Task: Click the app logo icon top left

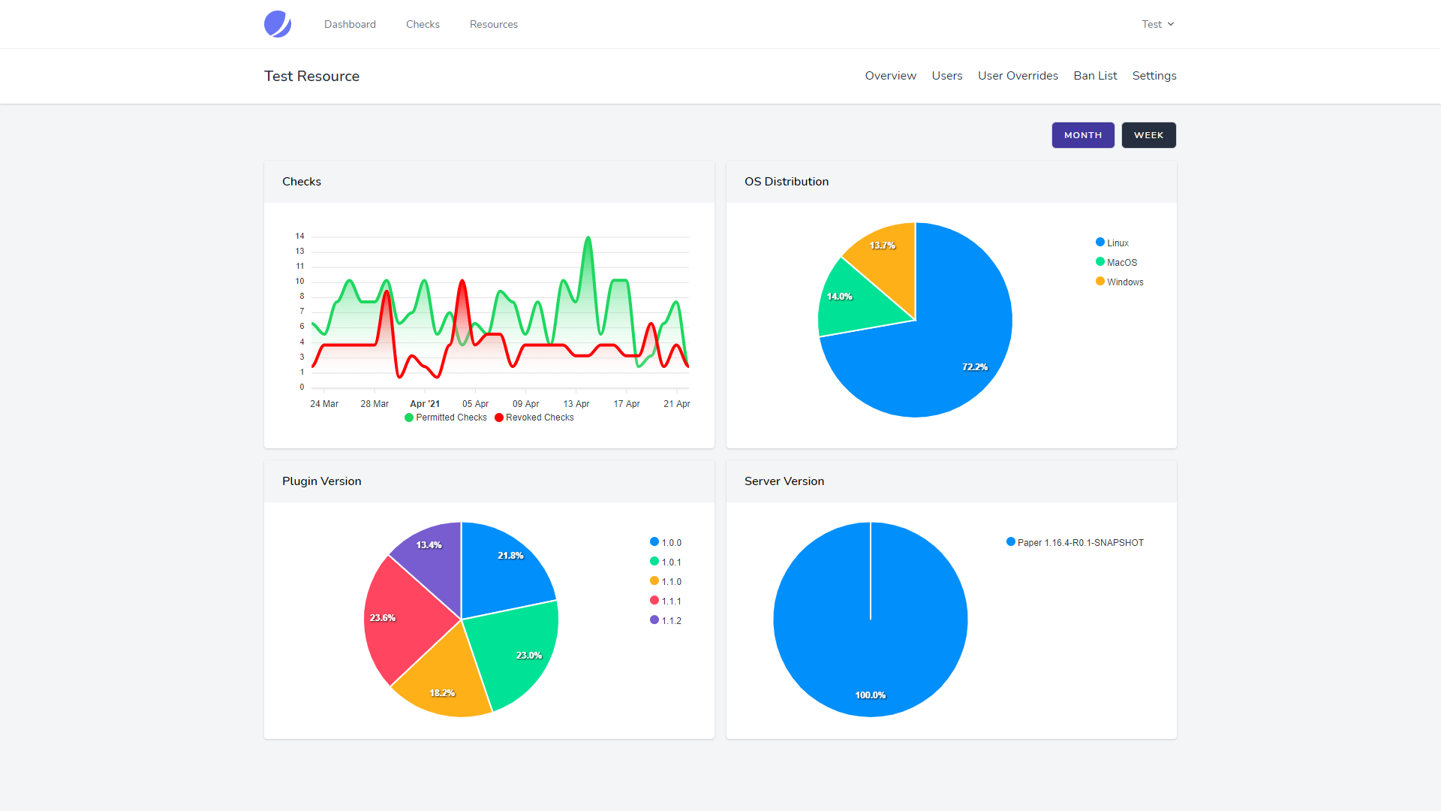Action: point(277,24)
